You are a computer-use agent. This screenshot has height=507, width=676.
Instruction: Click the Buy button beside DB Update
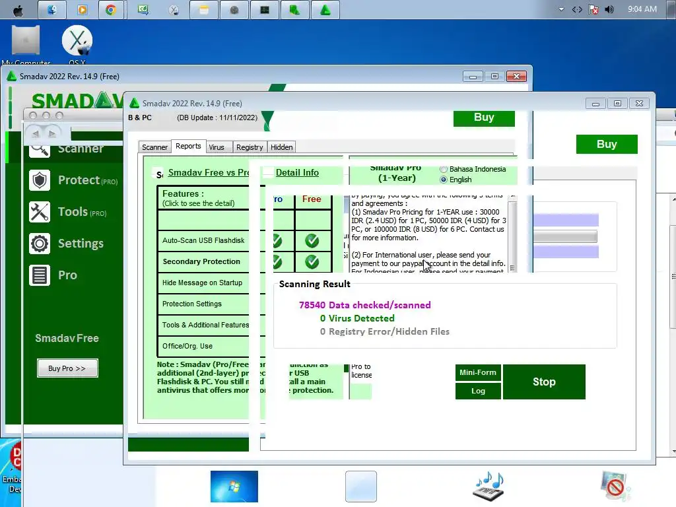tap(484, 118)
